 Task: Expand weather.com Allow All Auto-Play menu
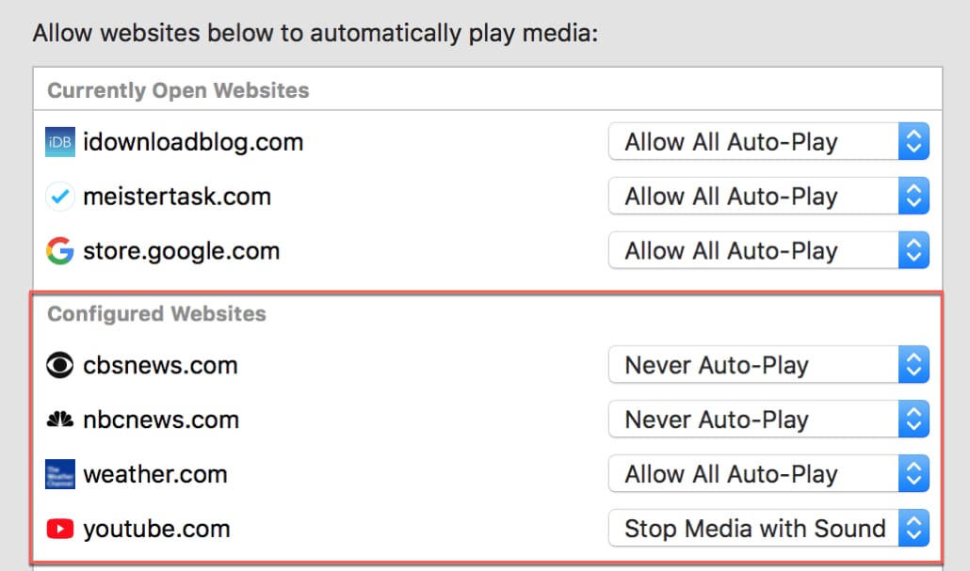pyautogui.click(x=768, y=474)
